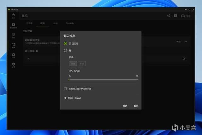Switch to the 视频 video tab

click(x=43, y=23)
